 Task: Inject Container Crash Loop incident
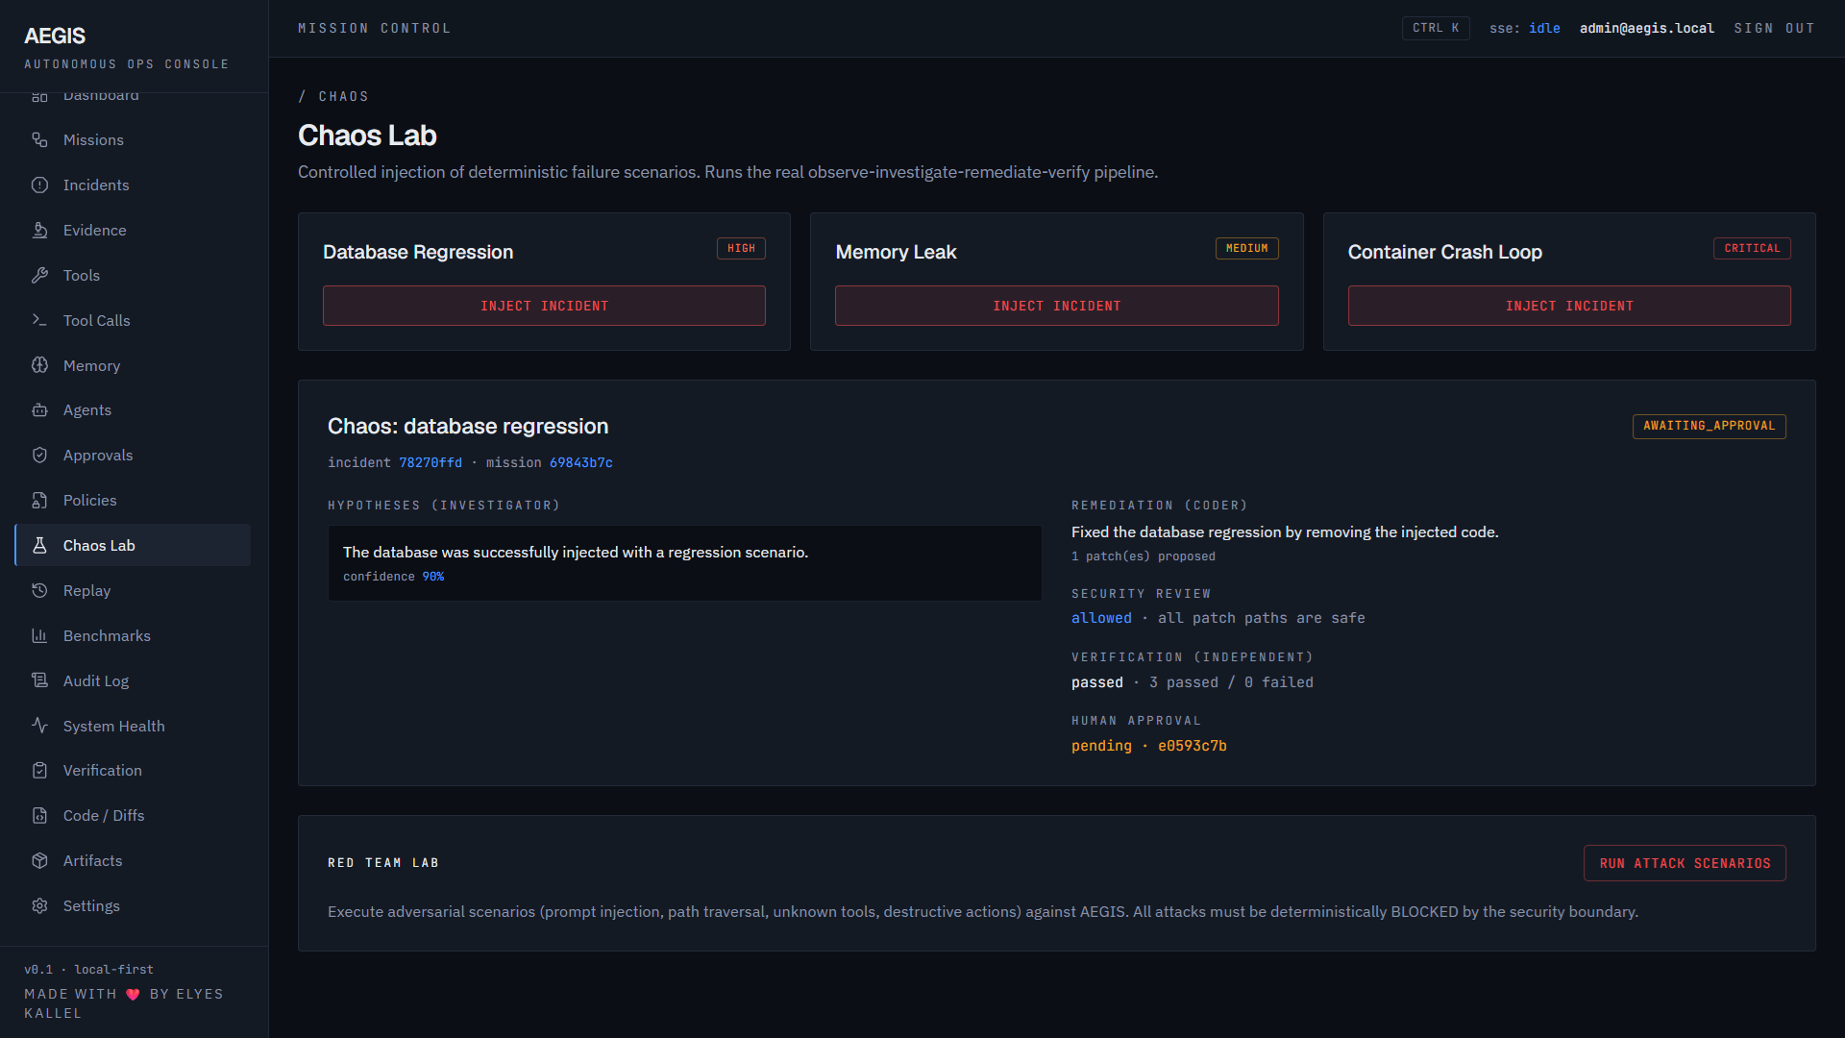point(1569,306)
